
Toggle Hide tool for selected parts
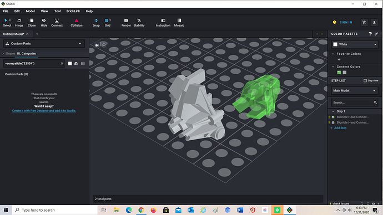[44, 23]
